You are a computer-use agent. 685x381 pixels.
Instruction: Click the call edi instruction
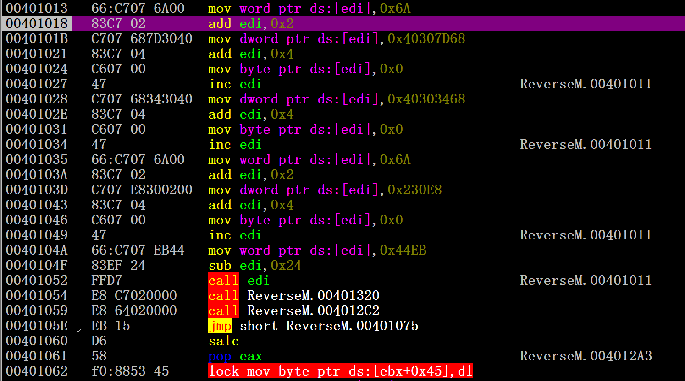[239, 280]
